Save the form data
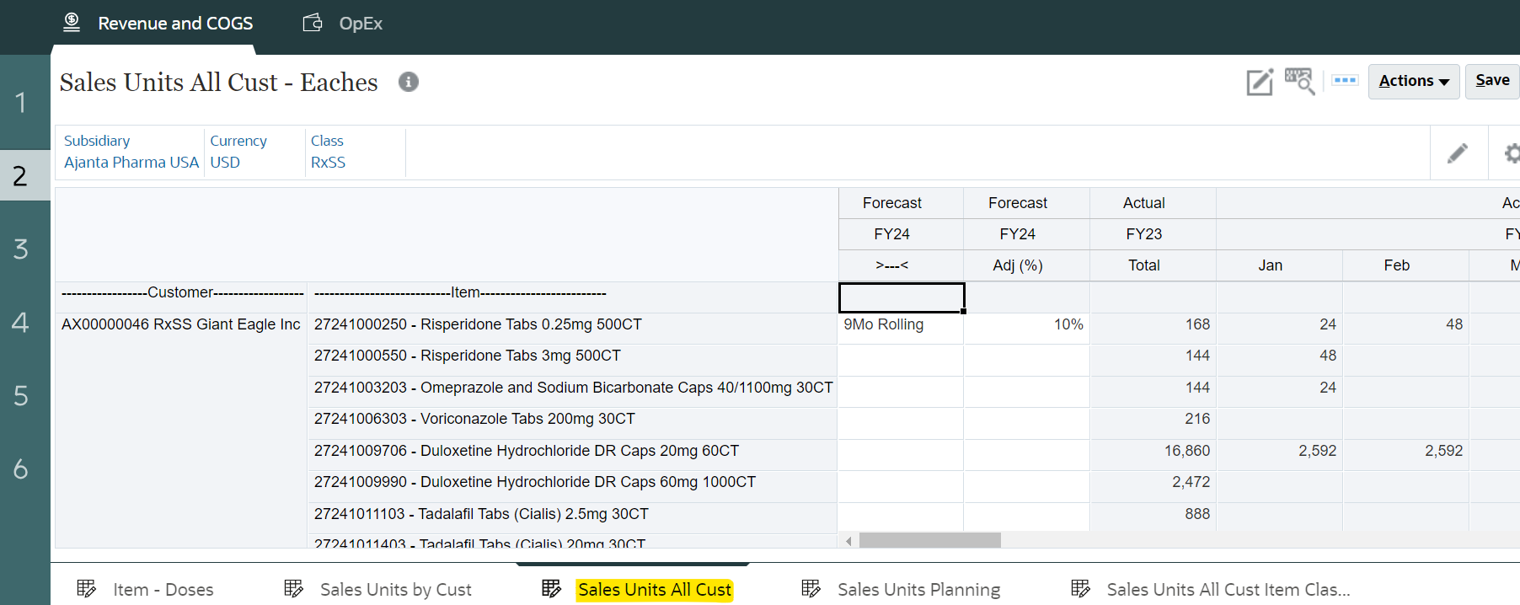 tap(1491, 81)
